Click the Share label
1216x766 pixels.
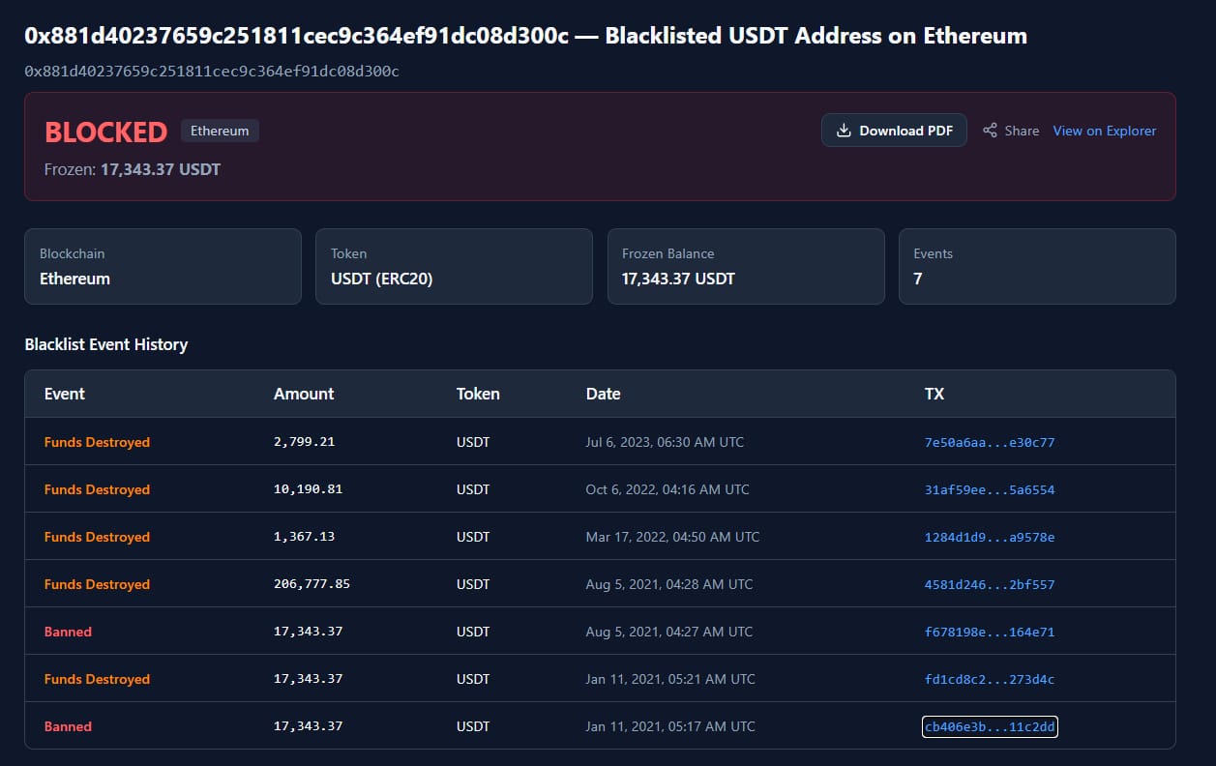[1022, 131]
